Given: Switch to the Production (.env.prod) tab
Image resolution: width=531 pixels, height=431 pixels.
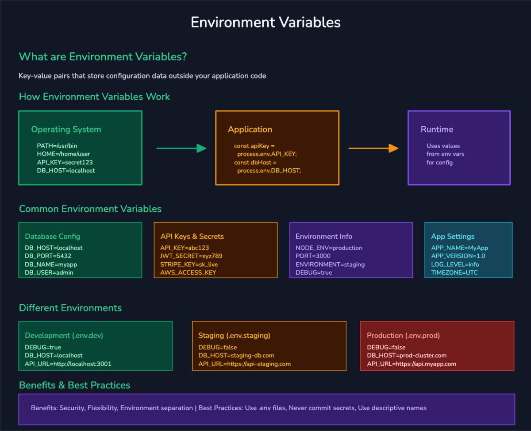Looking at the screenshot, I should [404, 335].
